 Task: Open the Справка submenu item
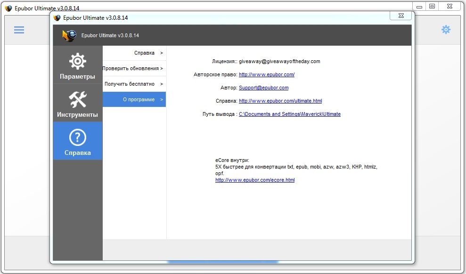134,53
